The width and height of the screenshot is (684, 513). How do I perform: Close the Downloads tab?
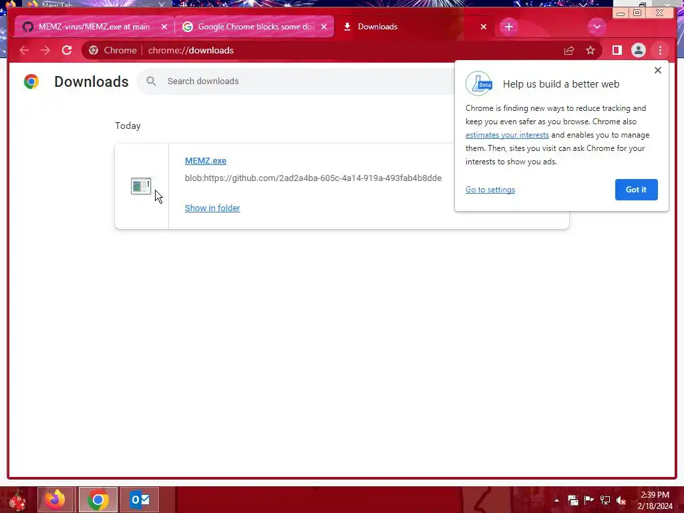pyautogui.click(x=484, y=27)
